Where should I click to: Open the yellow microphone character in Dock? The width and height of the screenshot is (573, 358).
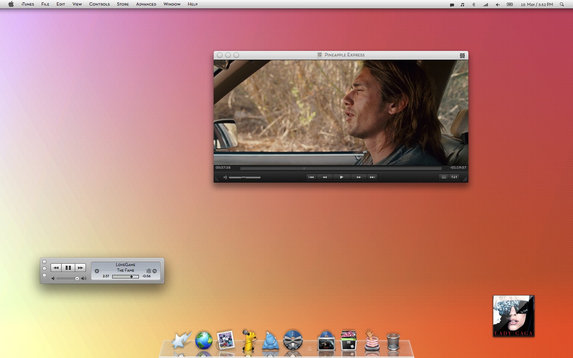[x=249, y=340]
